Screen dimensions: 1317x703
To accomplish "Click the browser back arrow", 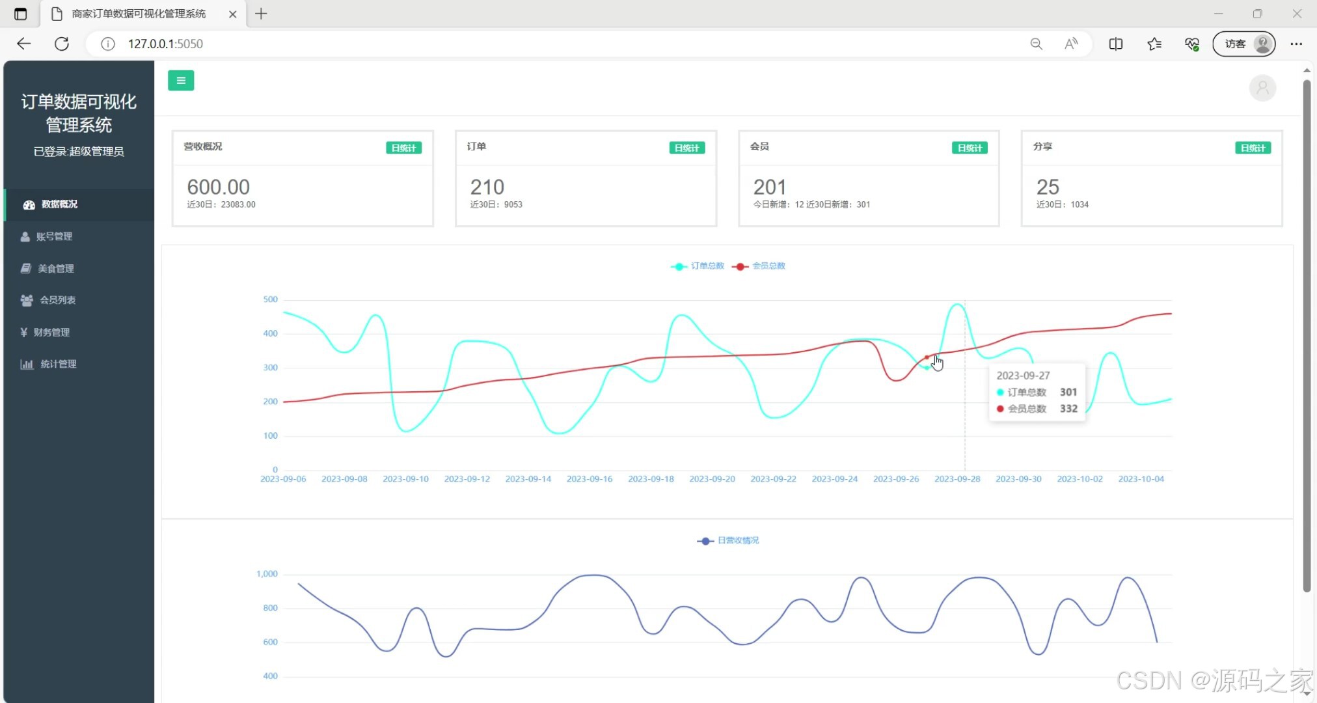I will pyautogui.click(x=24, y=44).
